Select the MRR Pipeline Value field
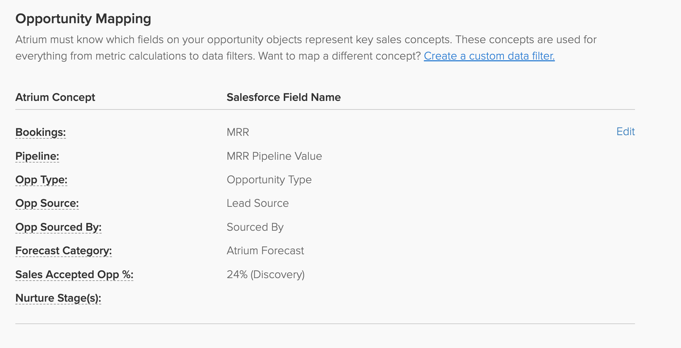 point(274,156)
